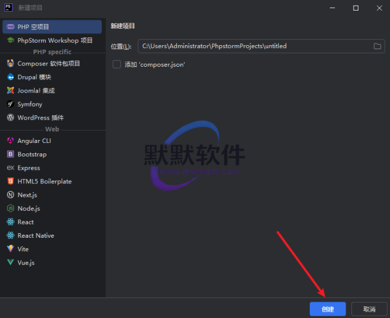Select WordPress 插件 project type
Screen dimensions: 390x318
coord(52,118)
